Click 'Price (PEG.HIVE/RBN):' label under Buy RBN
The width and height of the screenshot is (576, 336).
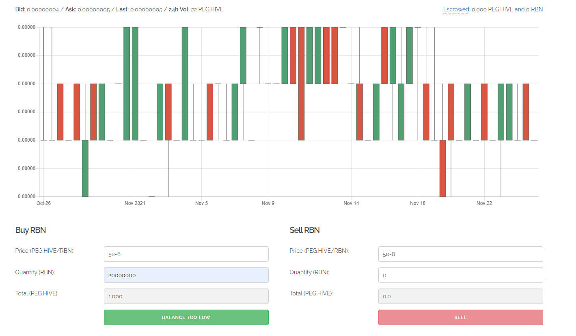coord(45,251)
